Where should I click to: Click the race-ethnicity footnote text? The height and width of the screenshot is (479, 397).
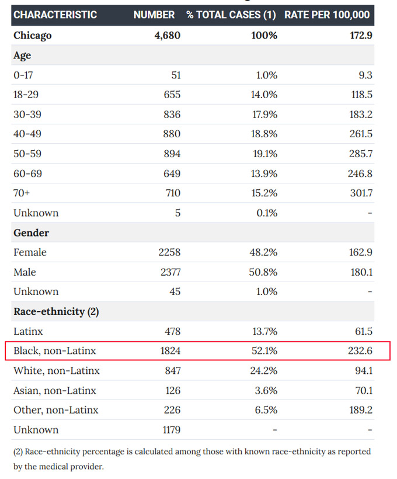(191, 459)
